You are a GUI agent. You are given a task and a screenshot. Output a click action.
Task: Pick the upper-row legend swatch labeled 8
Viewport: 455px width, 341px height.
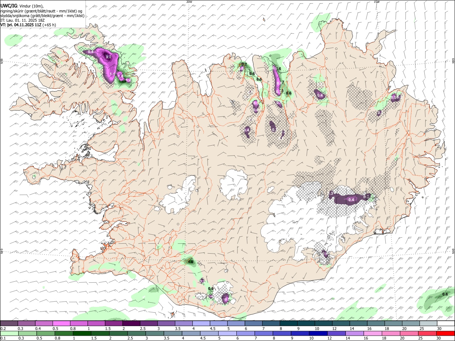pyautogui.click(x=289, y=324)
